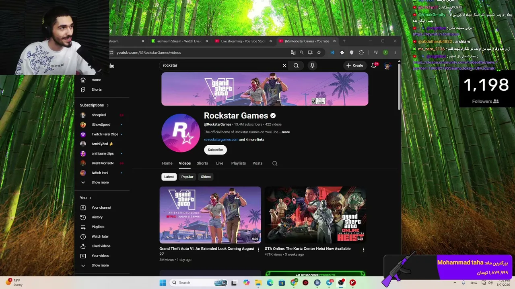This screenshot has width=515, height=289.
Task: Close the Rockstar Games YouTube tab
Action: point(334,41)
